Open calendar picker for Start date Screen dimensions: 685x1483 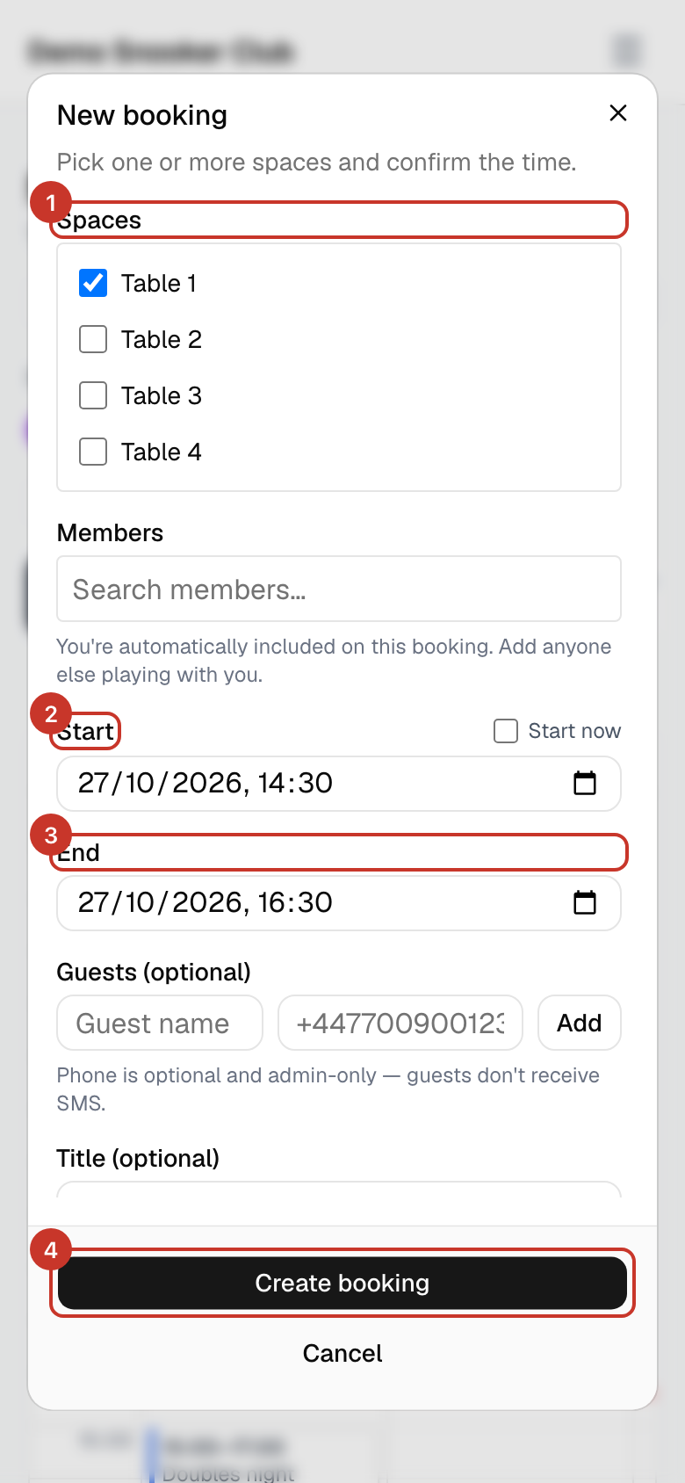coord(585,783)
